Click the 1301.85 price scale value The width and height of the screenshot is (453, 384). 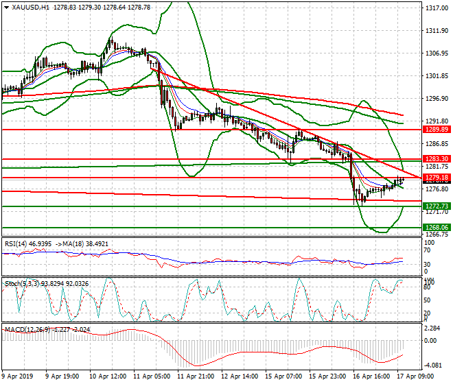click(x=437, y=76)
